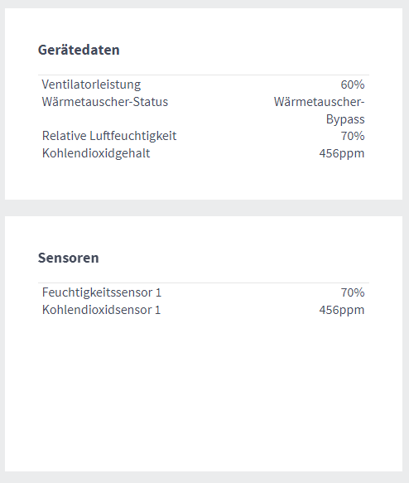The image size is (409, 483).
Task: Select the Ventilatorleistung label
Action: point(91,85)
